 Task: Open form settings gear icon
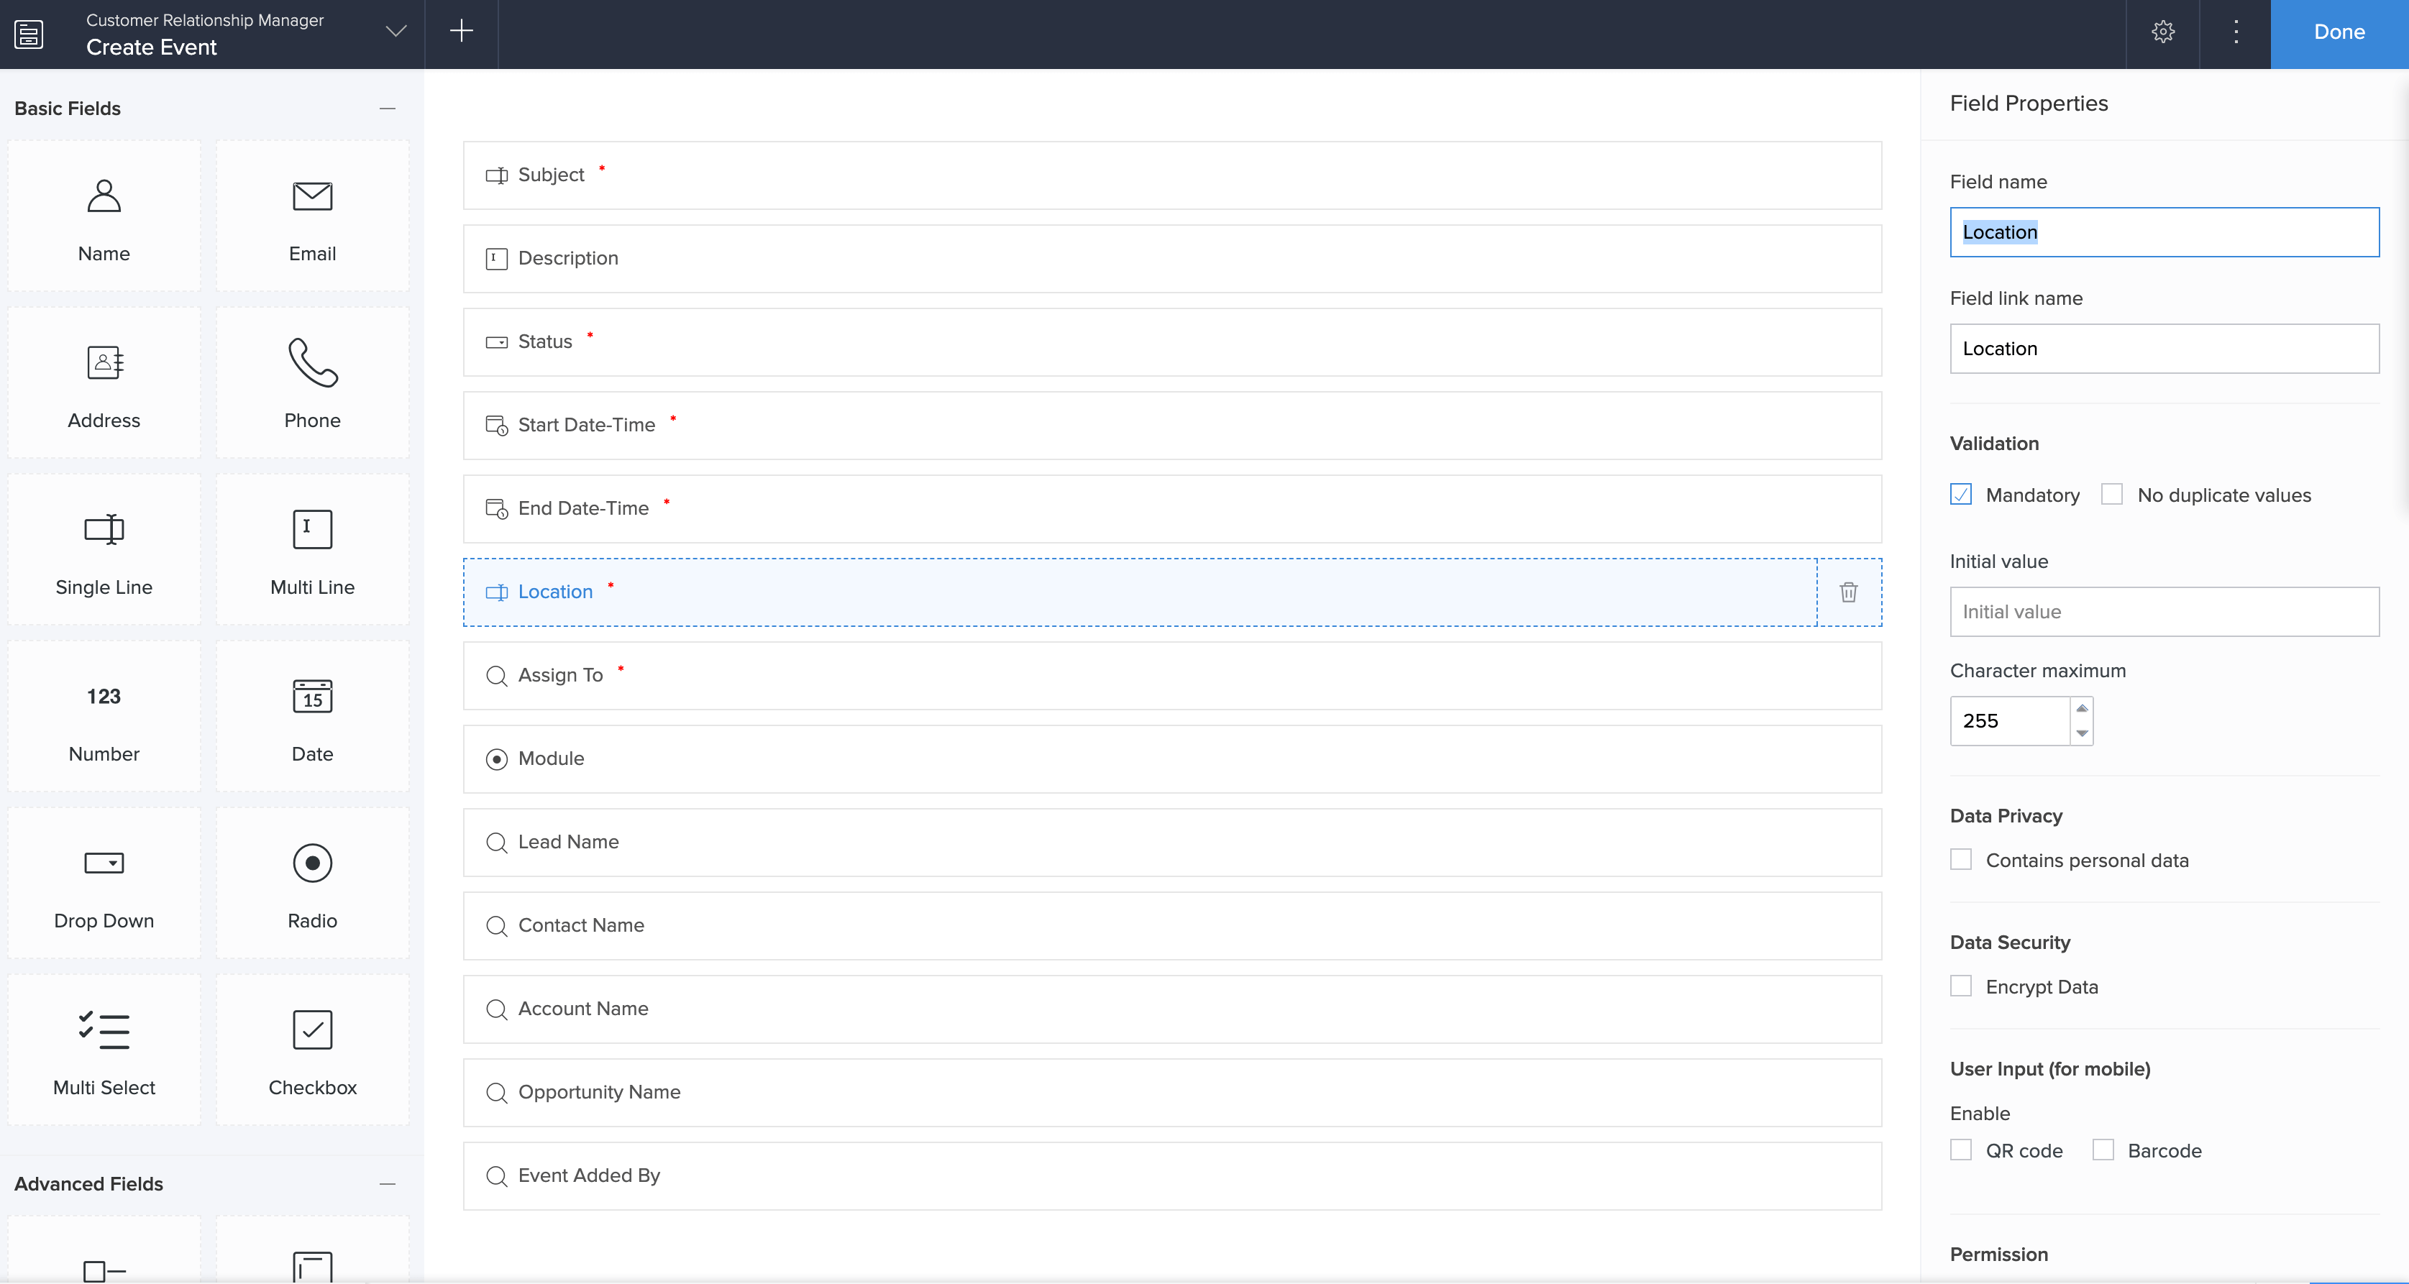click(x=2162, y=32)
